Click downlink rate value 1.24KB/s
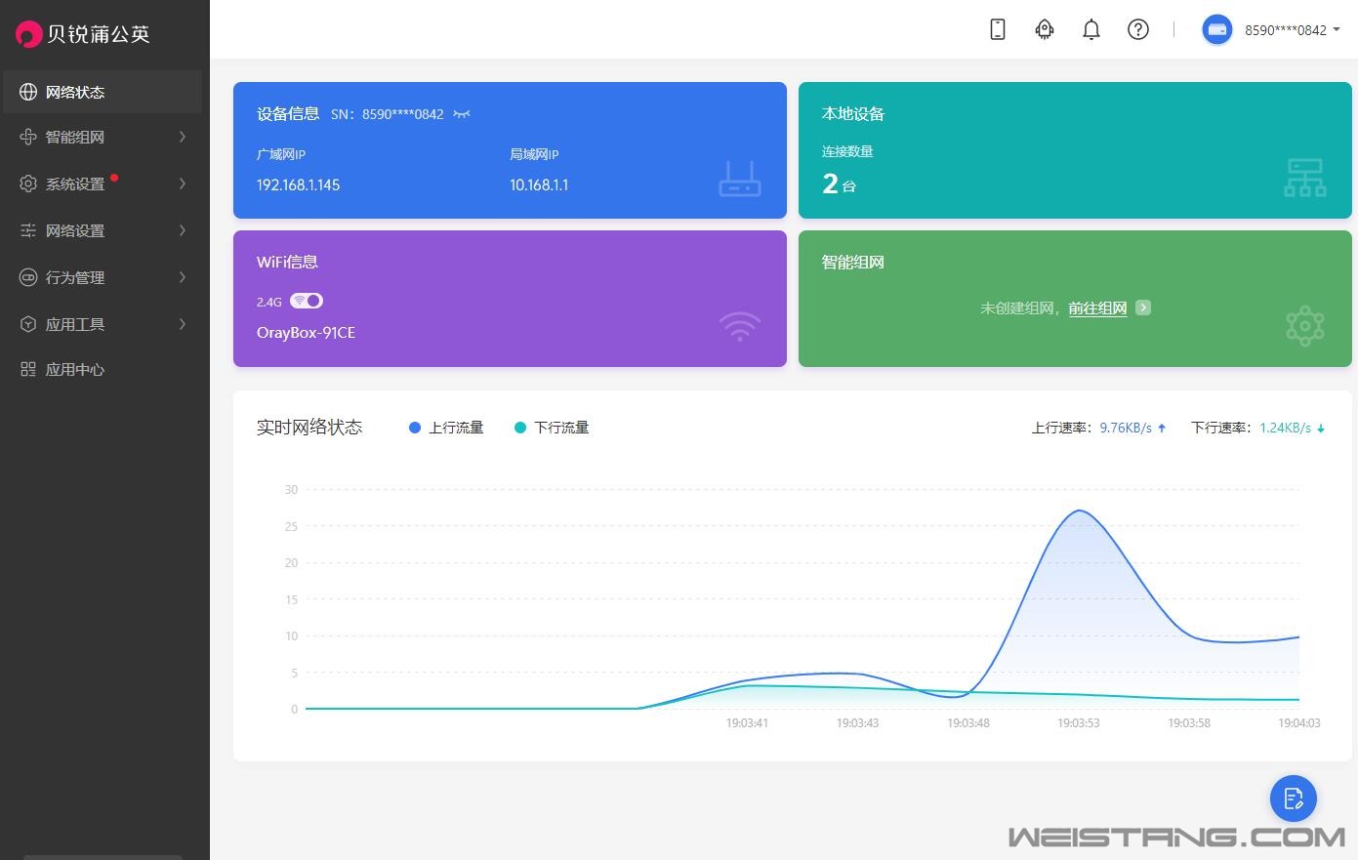 point(1285,428)
